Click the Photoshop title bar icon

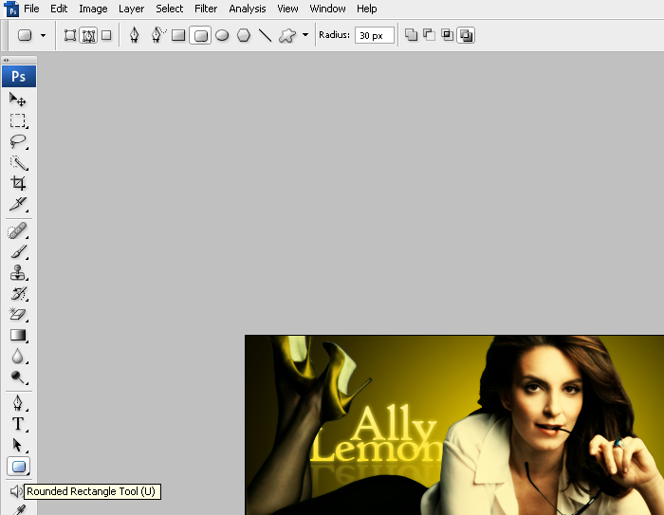click(11, 9)
